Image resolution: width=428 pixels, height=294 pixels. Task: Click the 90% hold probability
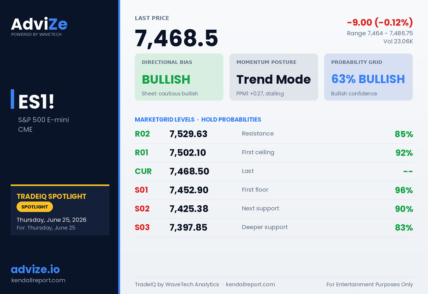point(404,209)
